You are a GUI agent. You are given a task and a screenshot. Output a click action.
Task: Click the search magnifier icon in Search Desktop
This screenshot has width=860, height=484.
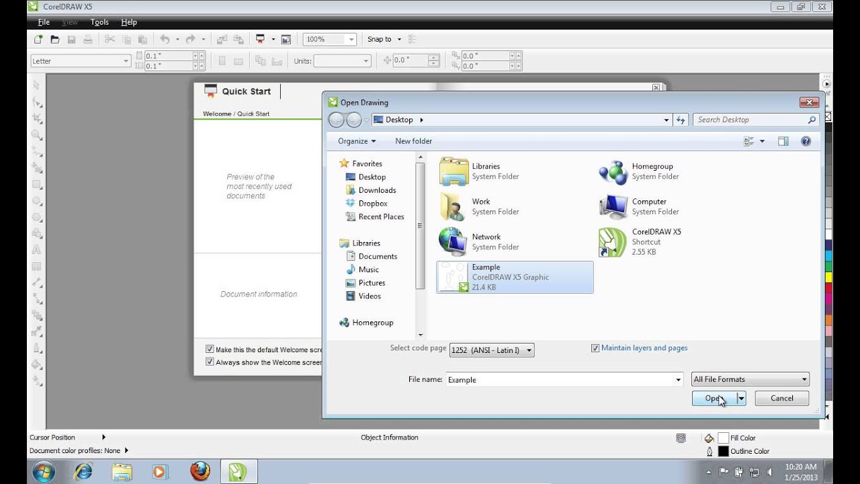812,120
